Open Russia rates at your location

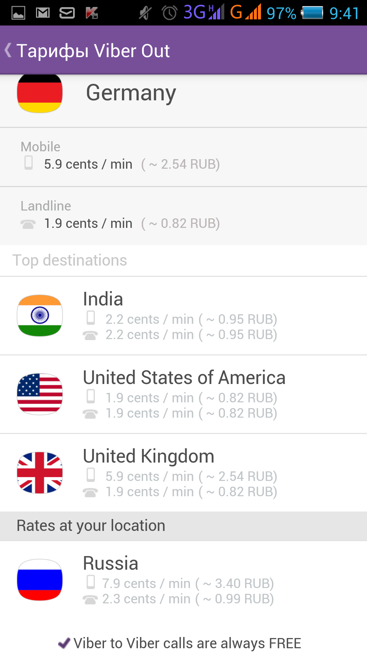pos(183,580)
